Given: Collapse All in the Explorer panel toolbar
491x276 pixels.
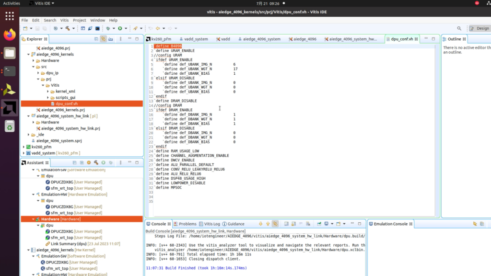Looking at the screenshot, I should [96, 39].
